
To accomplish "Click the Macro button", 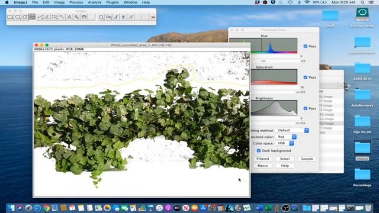I will coord(263,166).
